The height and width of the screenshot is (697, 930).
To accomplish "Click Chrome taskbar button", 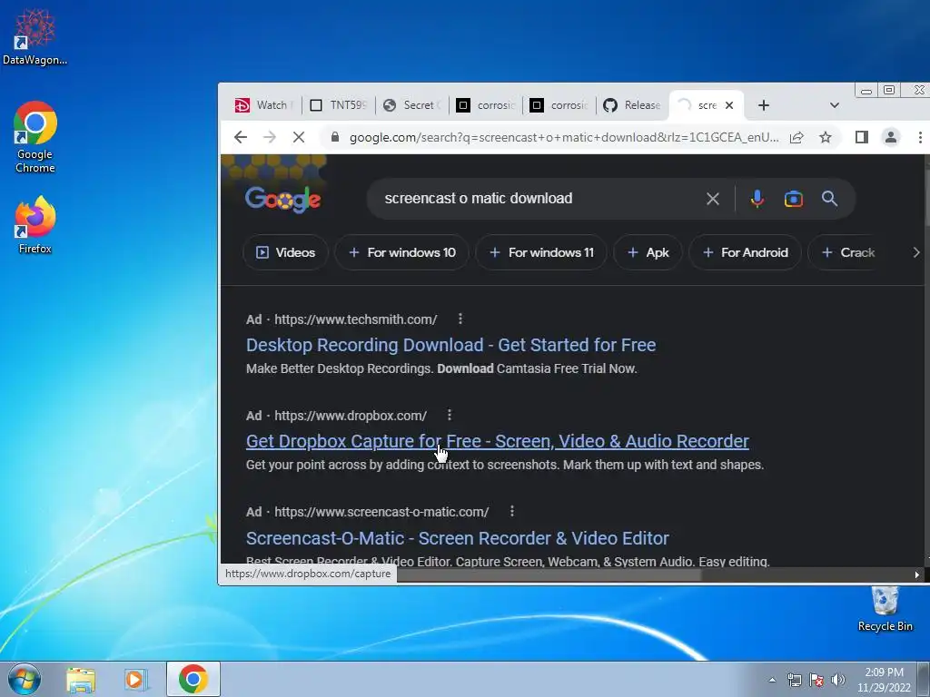I will tap(193, 679).
